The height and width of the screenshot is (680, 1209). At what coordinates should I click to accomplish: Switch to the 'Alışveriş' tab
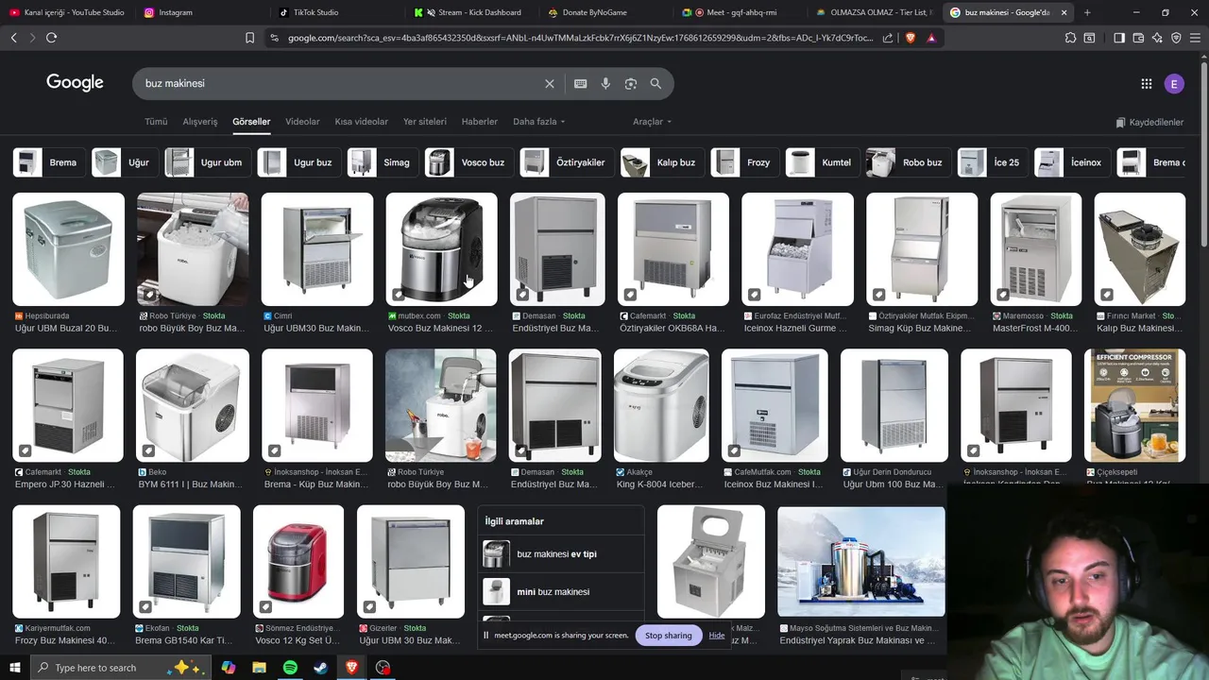coord(200,122)
